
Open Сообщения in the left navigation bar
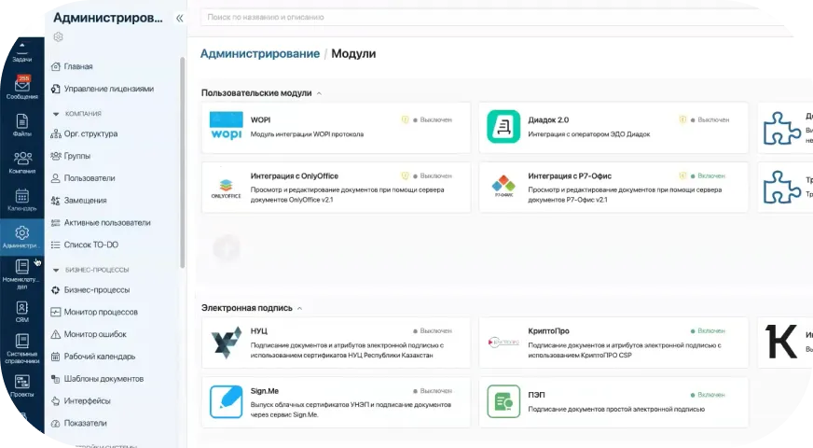[22, 87]
